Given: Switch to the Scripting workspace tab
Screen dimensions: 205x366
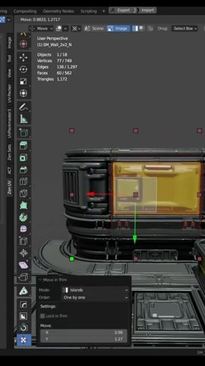Looking at the screenshot, I should pos(89,11).
